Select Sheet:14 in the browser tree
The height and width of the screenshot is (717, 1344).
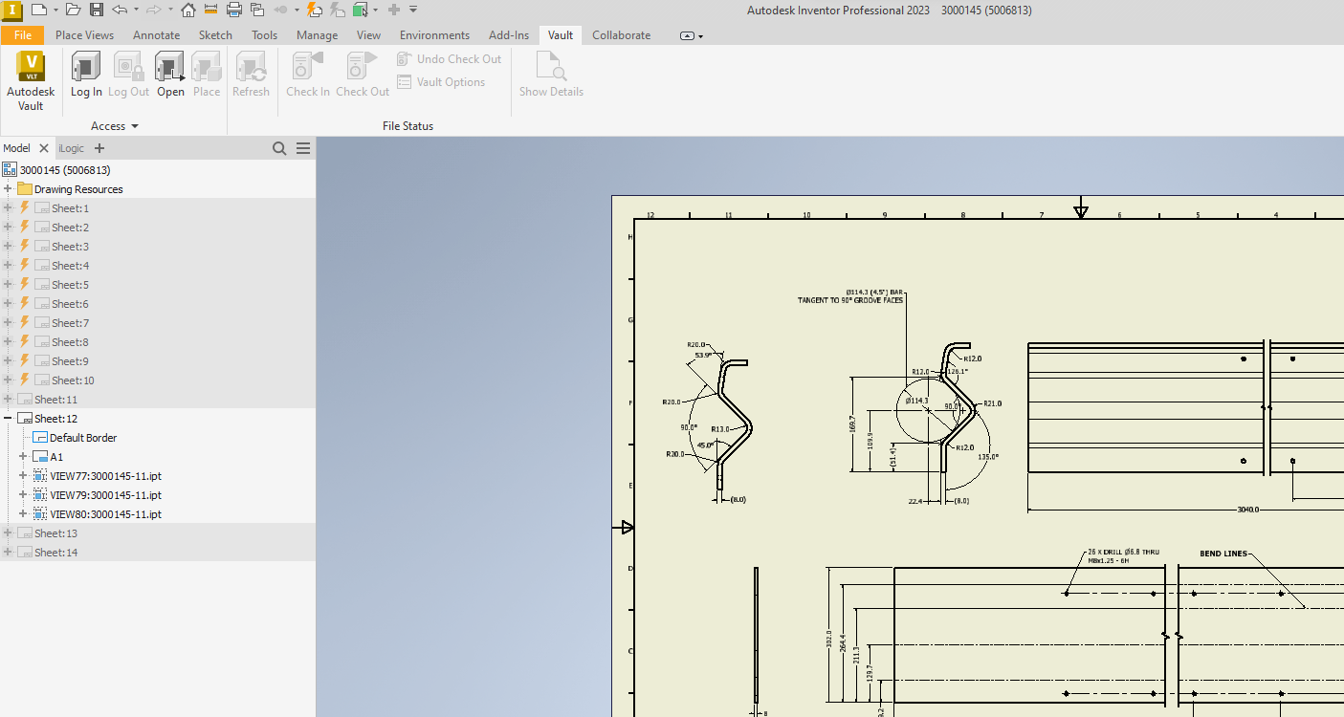pos(56,553)
